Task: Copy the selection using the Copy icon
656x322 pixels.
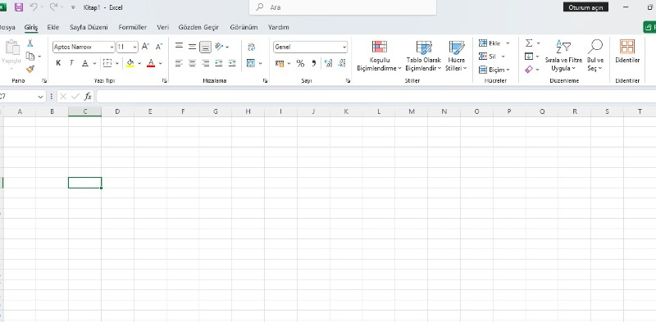Action: [x=30, y=56]
